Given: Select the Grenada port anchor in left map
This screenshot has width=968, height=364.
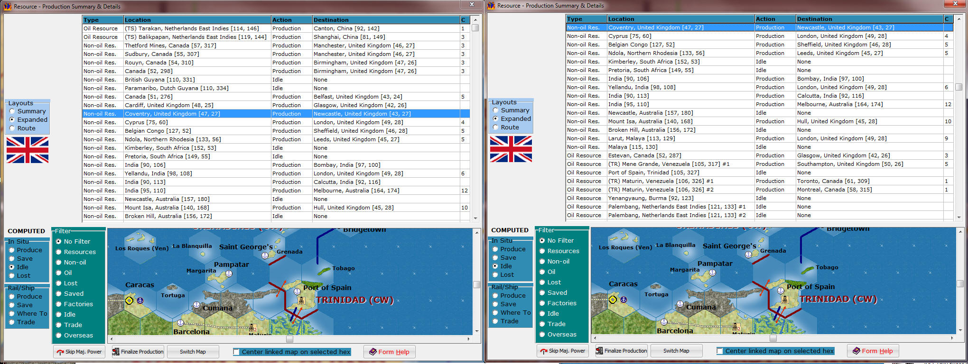Looking at the screenshot, I should tap(265, 255).
